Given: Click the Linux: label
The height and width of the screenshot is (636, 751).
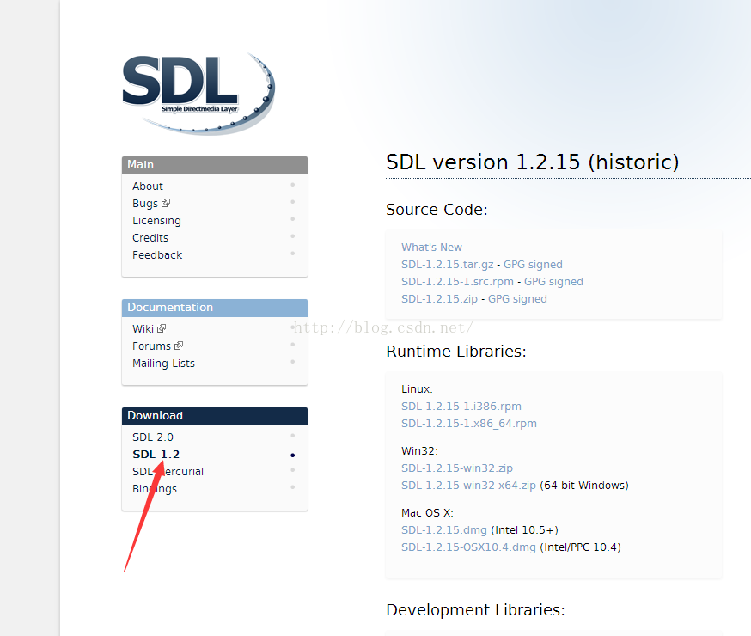Looking at the screenshot, I should [417, 388].
